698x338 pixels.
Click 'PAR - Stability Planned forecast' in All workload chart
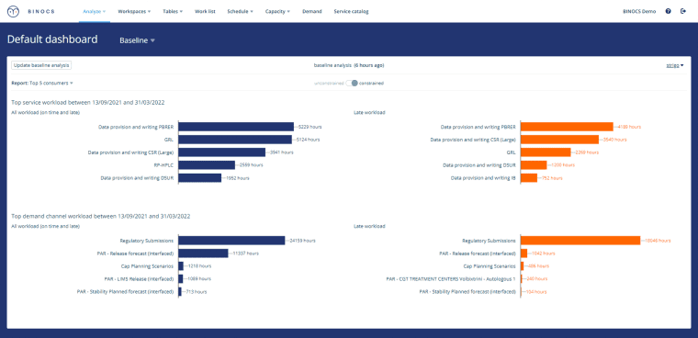click(125, 292)
